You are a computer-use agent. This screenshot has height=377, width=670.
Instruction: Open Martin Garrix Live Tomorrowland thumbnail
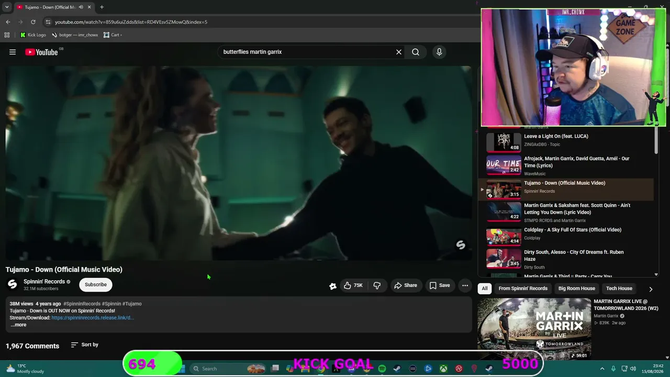pyautogui.click(x=534, y=329)
